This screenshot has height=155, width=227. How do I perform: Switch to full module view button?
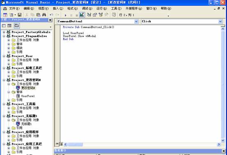[61, 144]
